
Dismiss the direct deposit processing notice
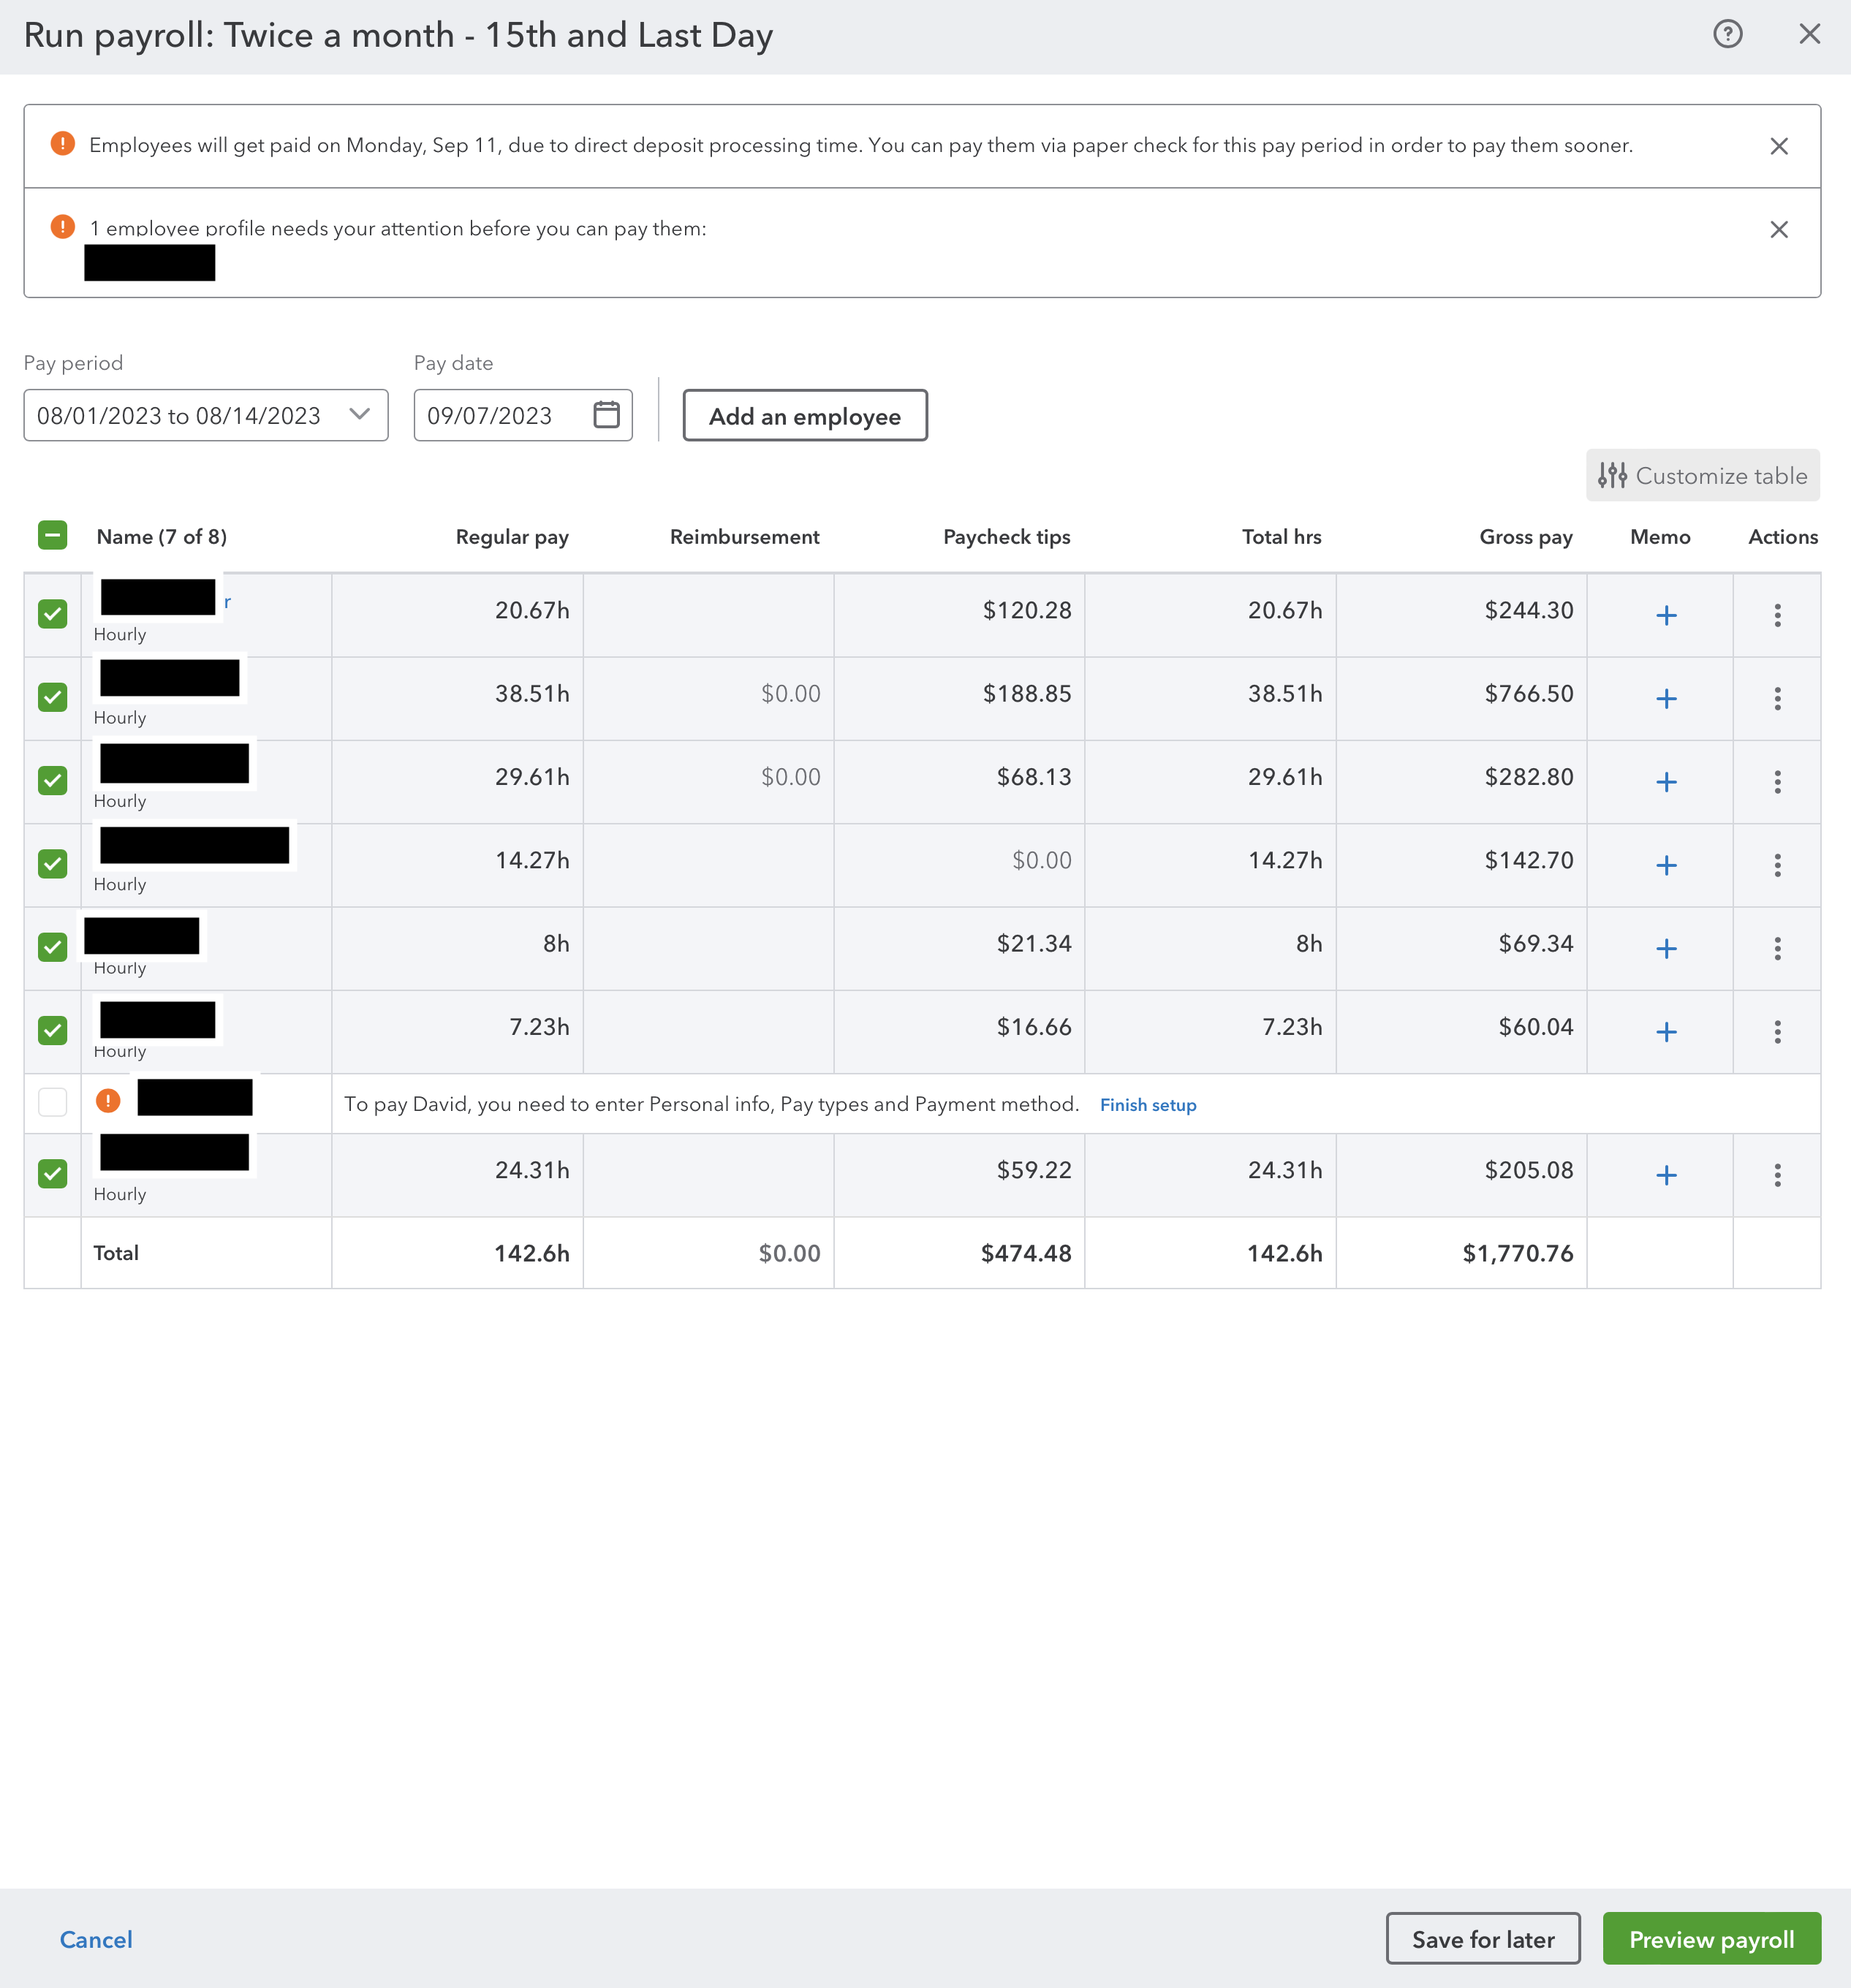[1778, 146]
